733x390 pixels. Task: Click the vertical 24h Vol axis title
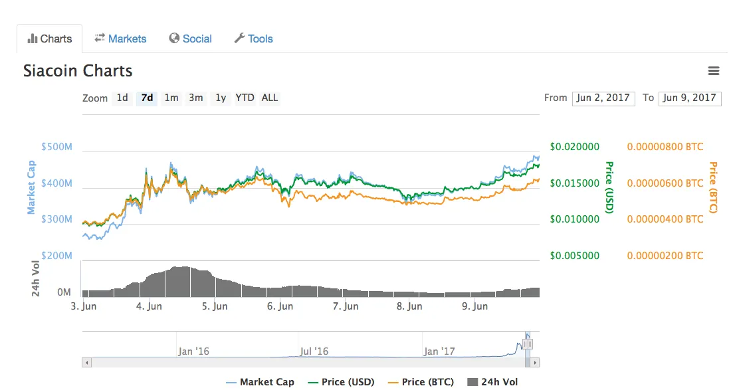tap(35, 278)
